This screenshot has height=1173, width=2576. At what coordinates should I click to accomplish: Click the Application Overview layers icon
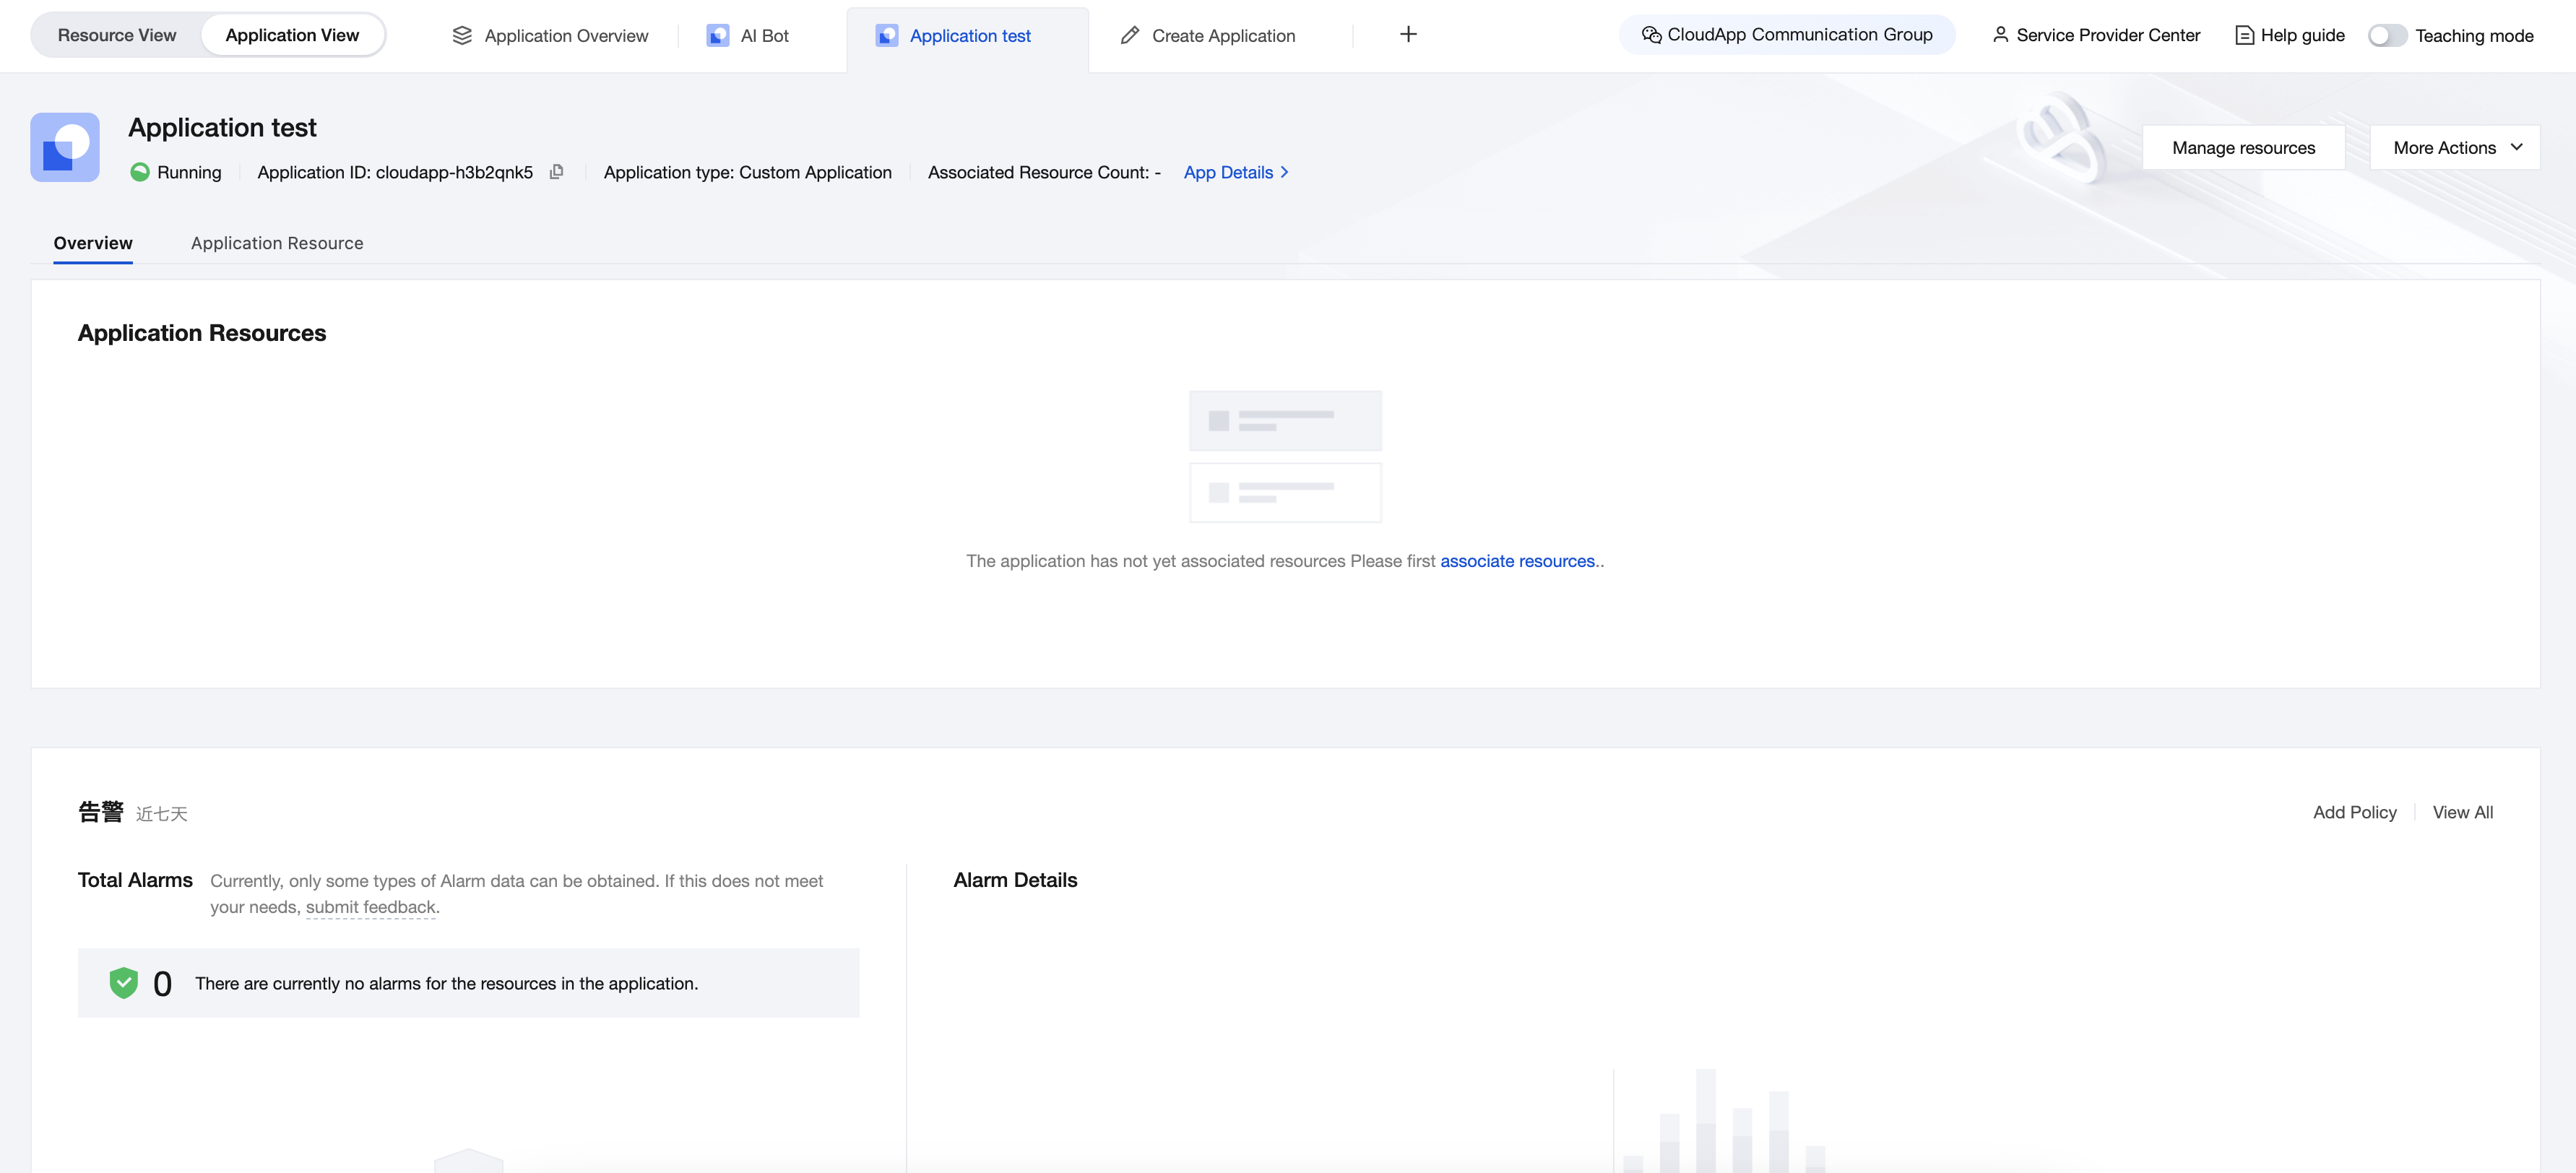tap(462, 36)
